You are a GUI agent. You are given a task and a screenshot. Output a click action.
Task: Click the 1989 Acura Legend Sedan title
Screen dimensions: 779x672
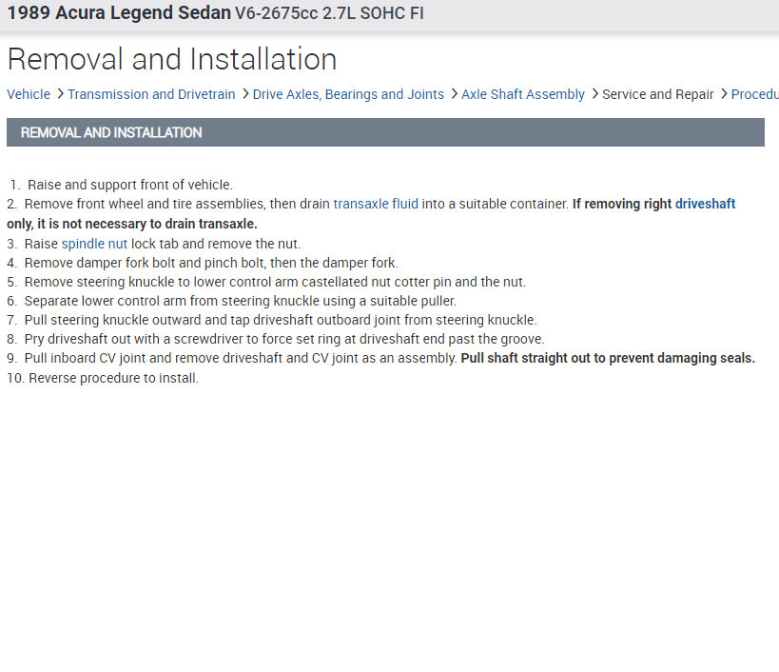119,13
